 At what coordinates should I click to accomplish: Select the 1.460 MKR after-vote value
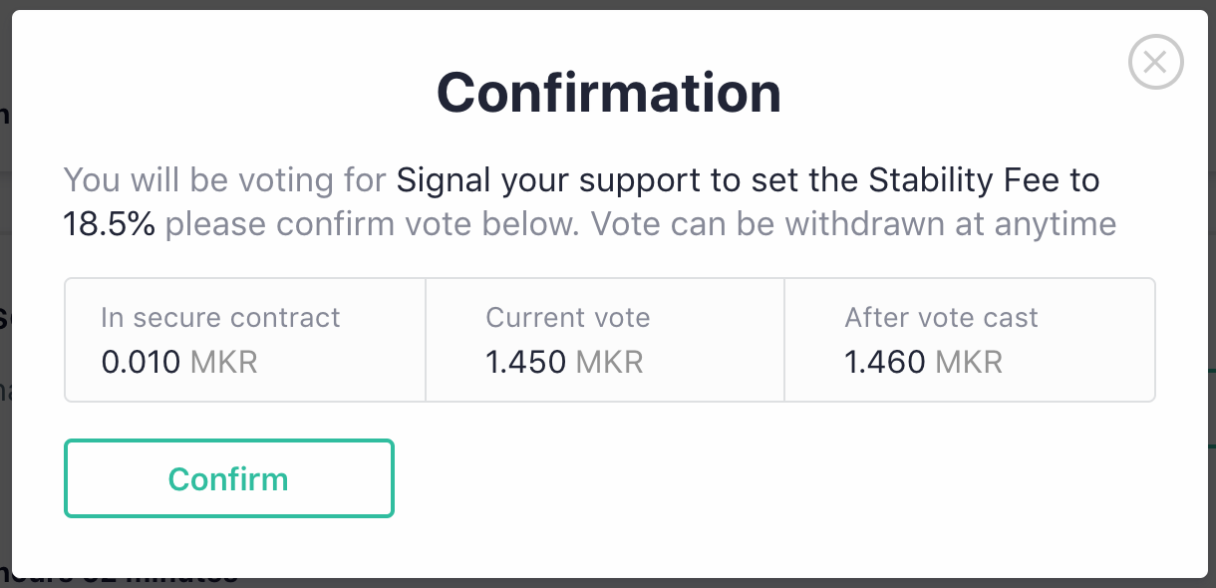[924, 362]
